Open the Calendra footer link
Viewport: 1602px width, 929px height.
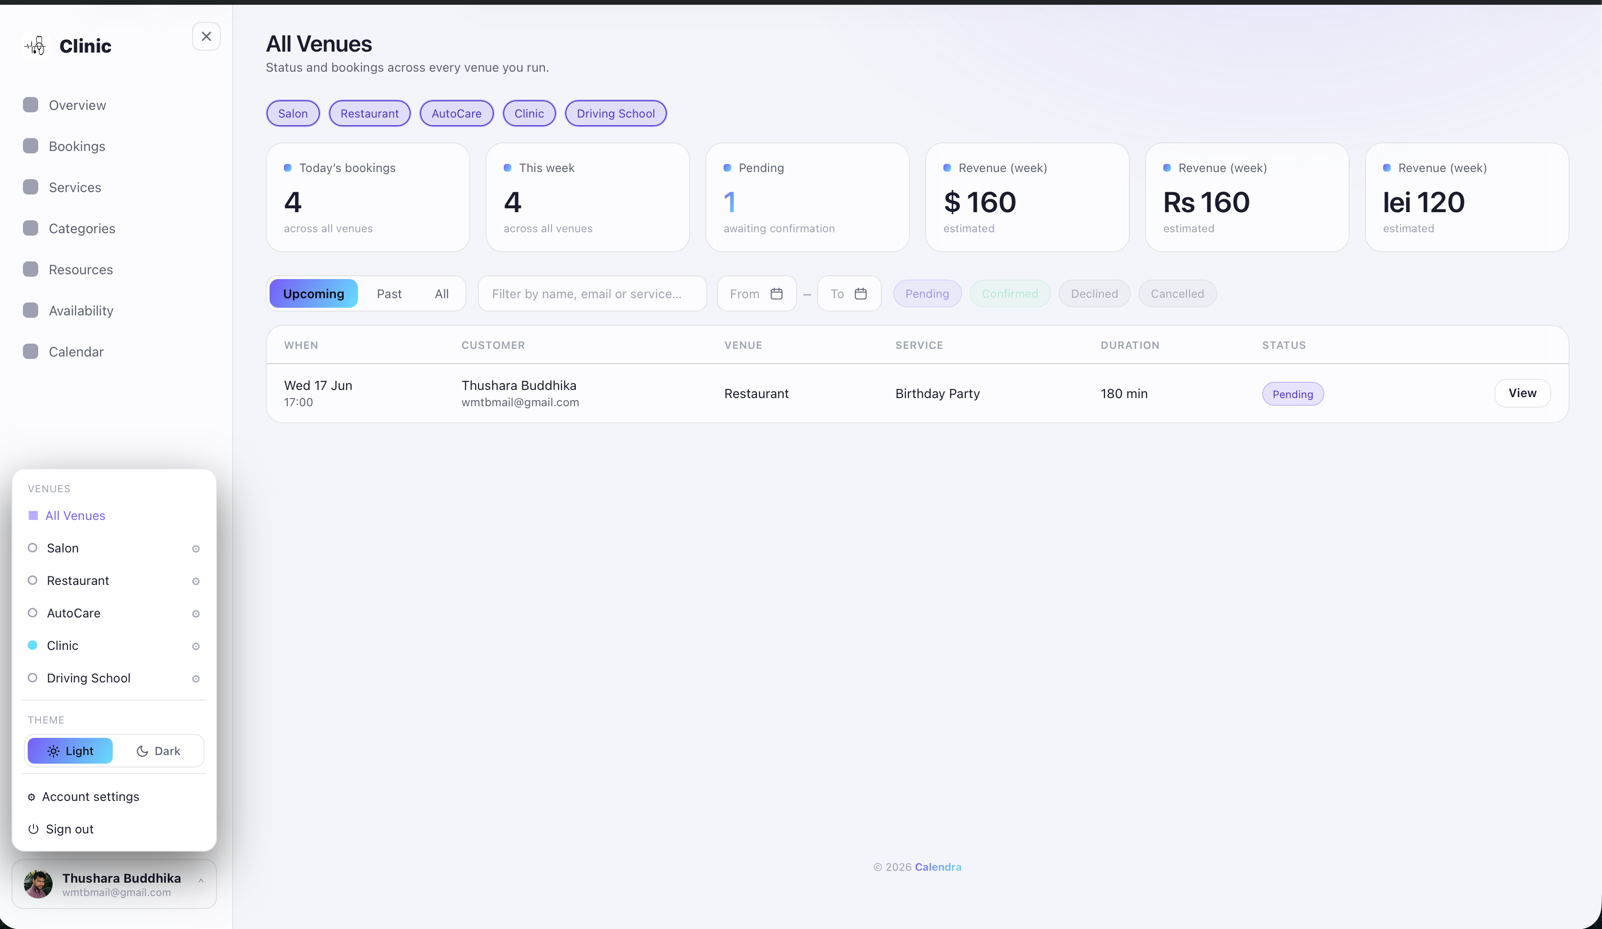point(938,867)
